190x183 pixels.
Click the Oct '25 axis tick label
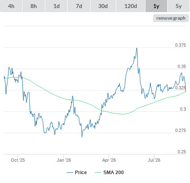18,160
